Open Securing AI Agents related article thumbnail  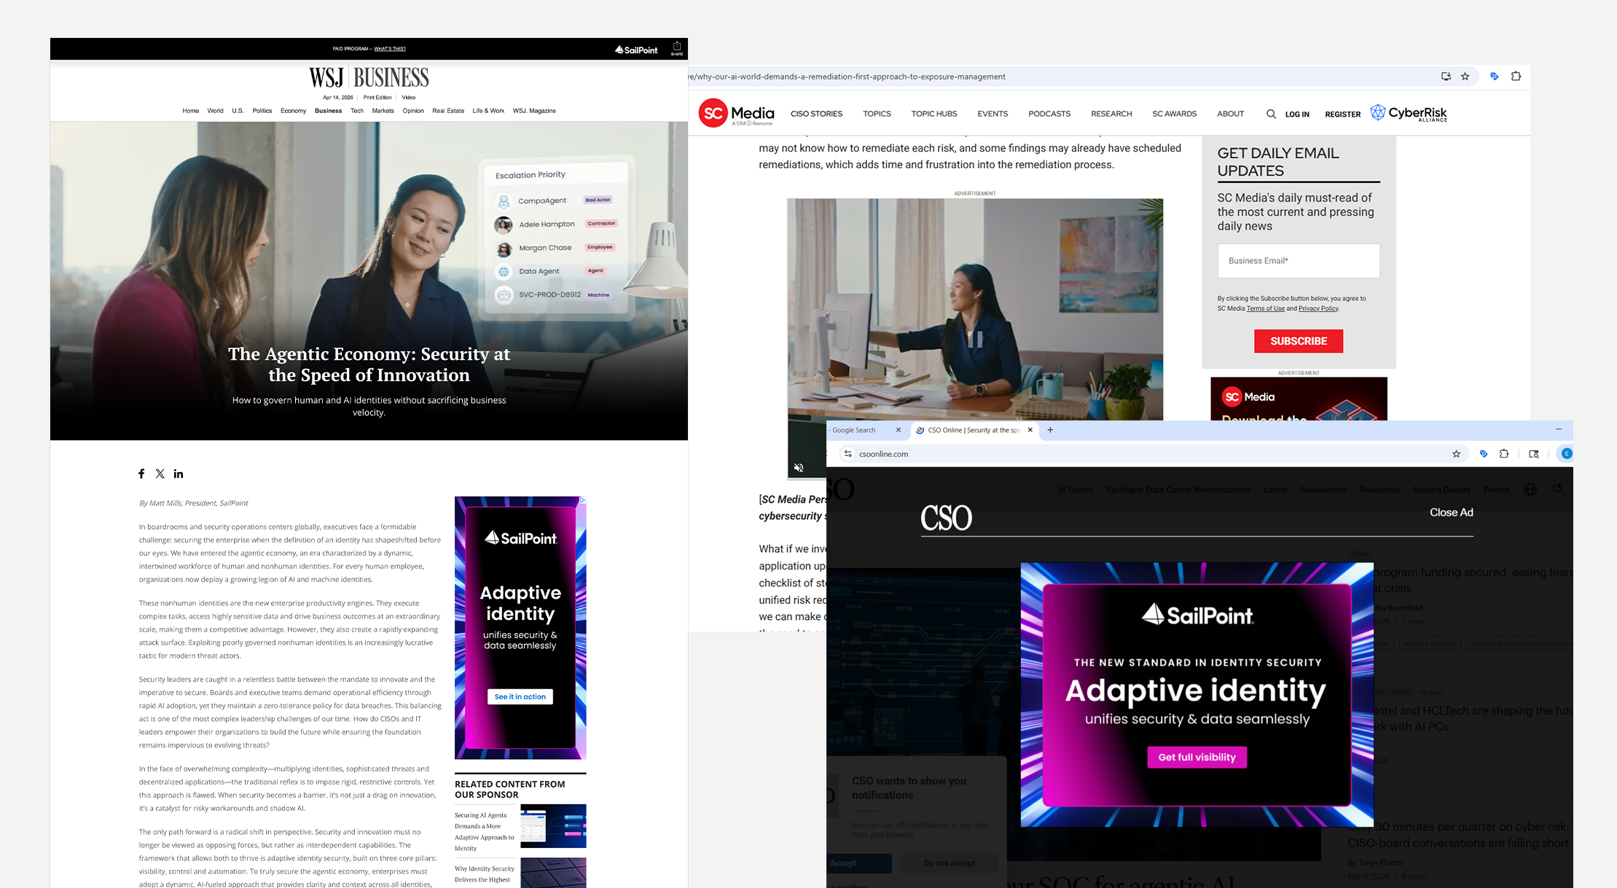coord(553,826)
